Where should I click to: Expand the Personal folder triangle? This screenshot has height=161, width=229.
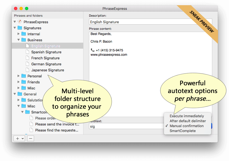(x=18, y=76)
